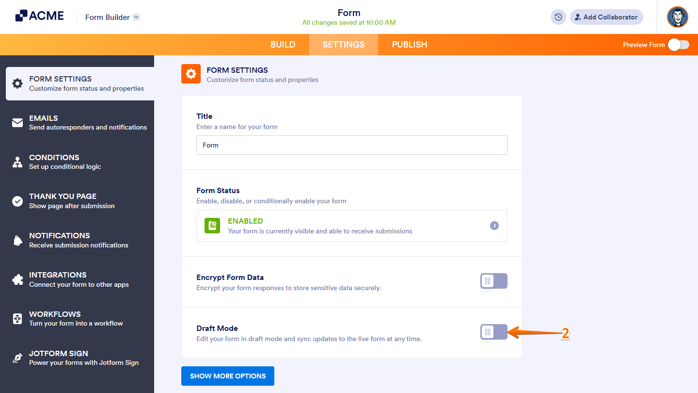Open Conditions logic icon in sidebar
The image size is (698, 393).
pos(17,162)
